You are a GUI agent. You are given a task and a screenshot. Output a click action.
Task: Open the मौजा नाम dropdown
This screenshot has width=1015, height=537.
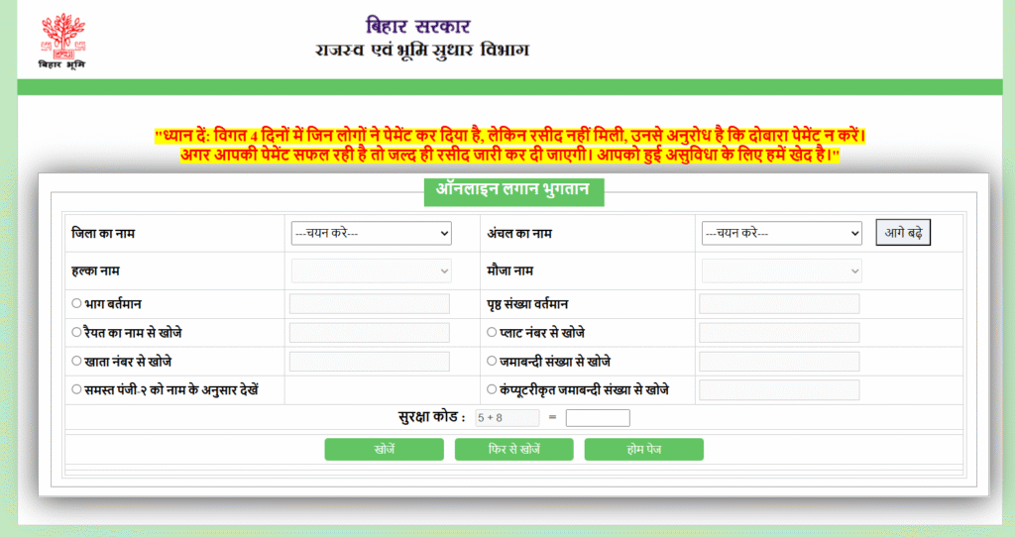pyautogui.click(x=781, y=271)
